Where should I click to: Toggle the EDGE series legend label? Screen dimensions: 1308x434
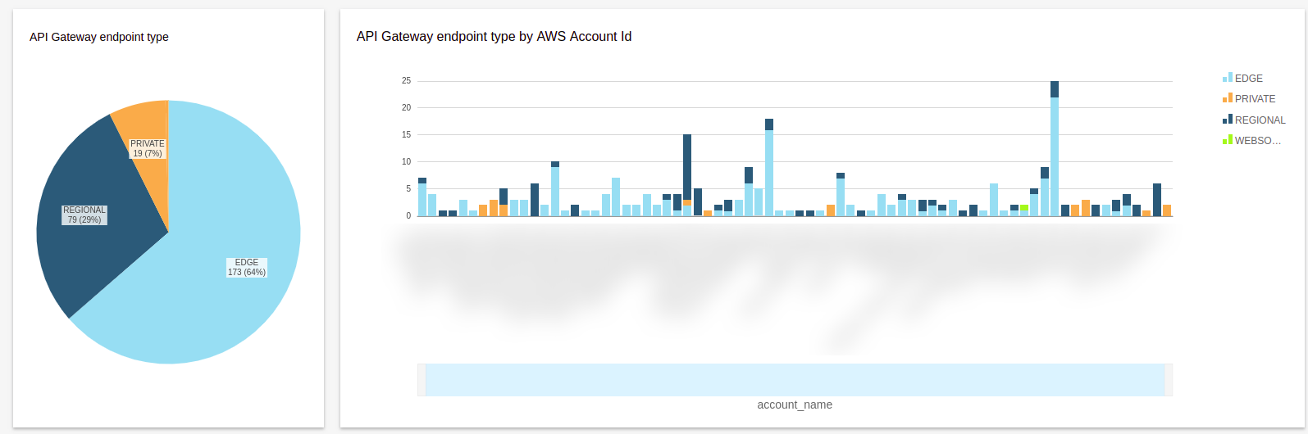[1249, 79]
